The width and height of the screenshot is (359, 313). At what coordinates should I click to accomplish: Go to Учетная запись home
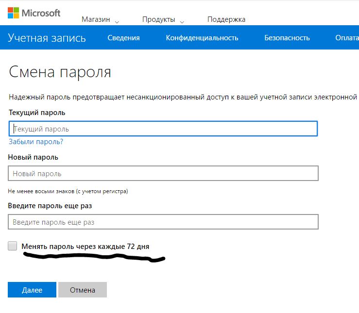pyautogui.click(x=47, y=38)
